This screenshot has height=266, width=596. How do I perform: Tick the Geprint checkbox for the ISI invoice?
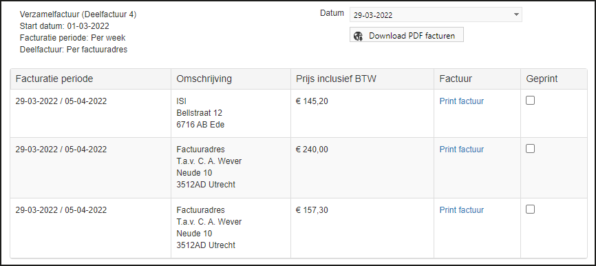530,101
